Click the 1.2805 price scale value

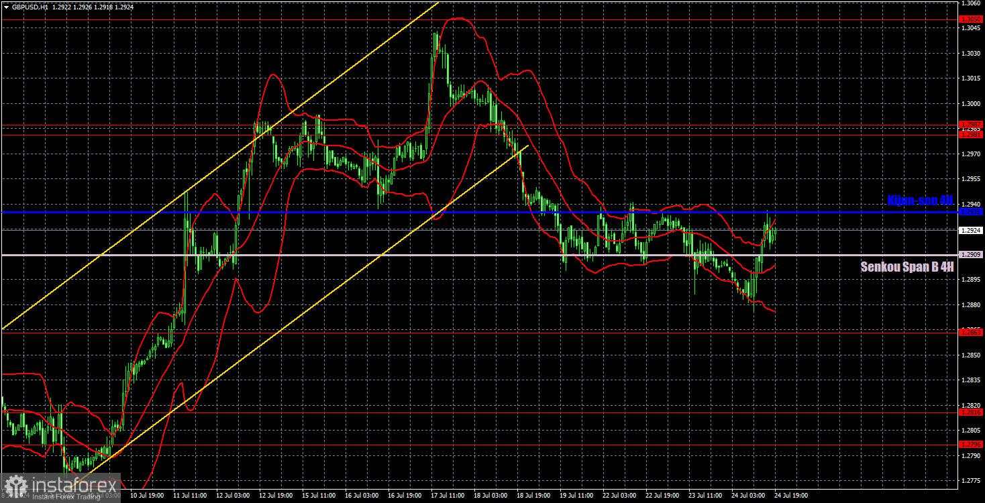pyautogui.click(x=971, y=431)
